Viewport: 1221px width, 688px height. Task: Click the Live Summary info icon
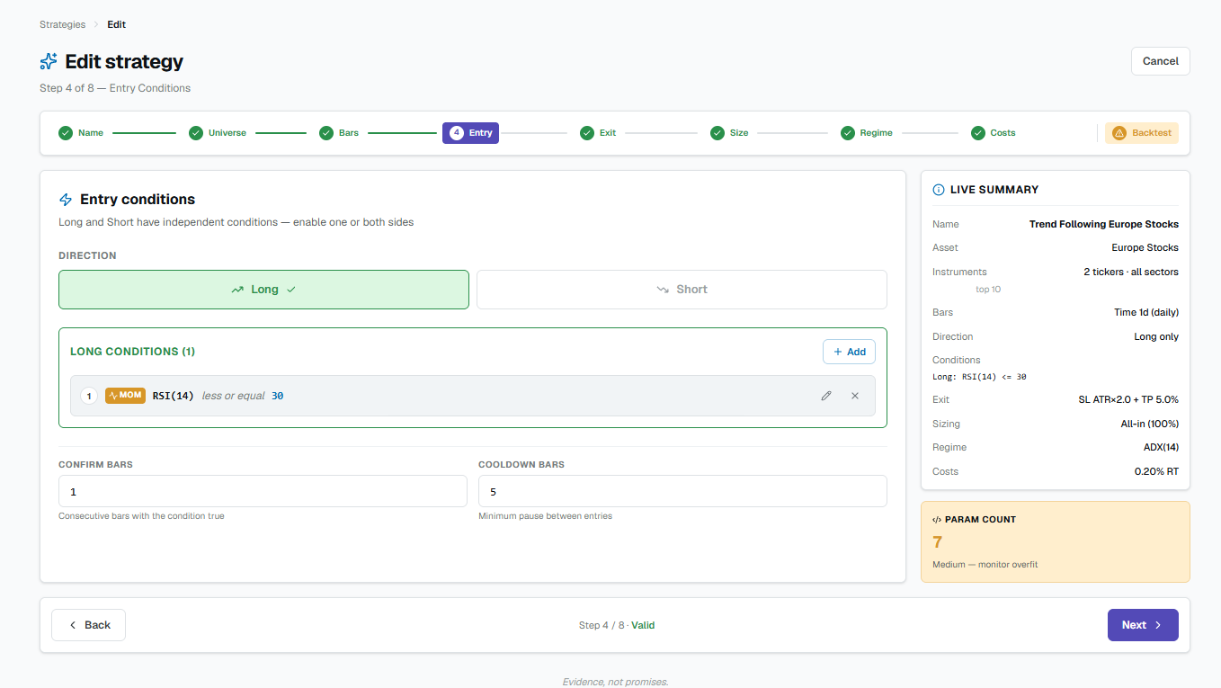click(939, 190)
